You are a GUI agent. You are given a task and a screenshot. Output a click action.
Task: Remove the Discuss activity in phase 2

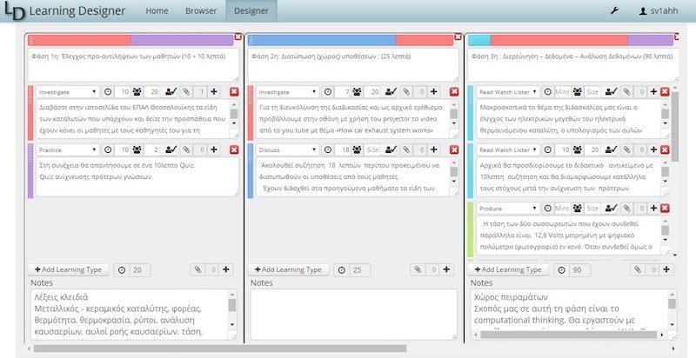[x=454, y=150]
